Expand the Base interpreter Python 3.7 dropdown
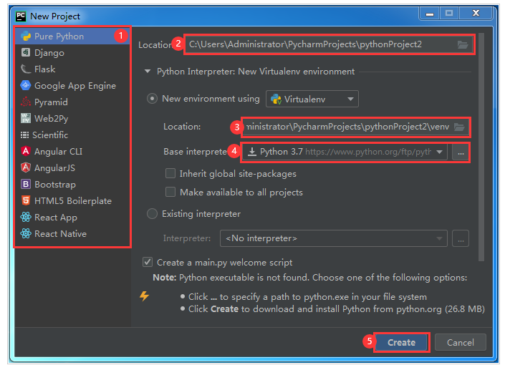The height and width of the screenshot is (365, 505). pos(438,152)
